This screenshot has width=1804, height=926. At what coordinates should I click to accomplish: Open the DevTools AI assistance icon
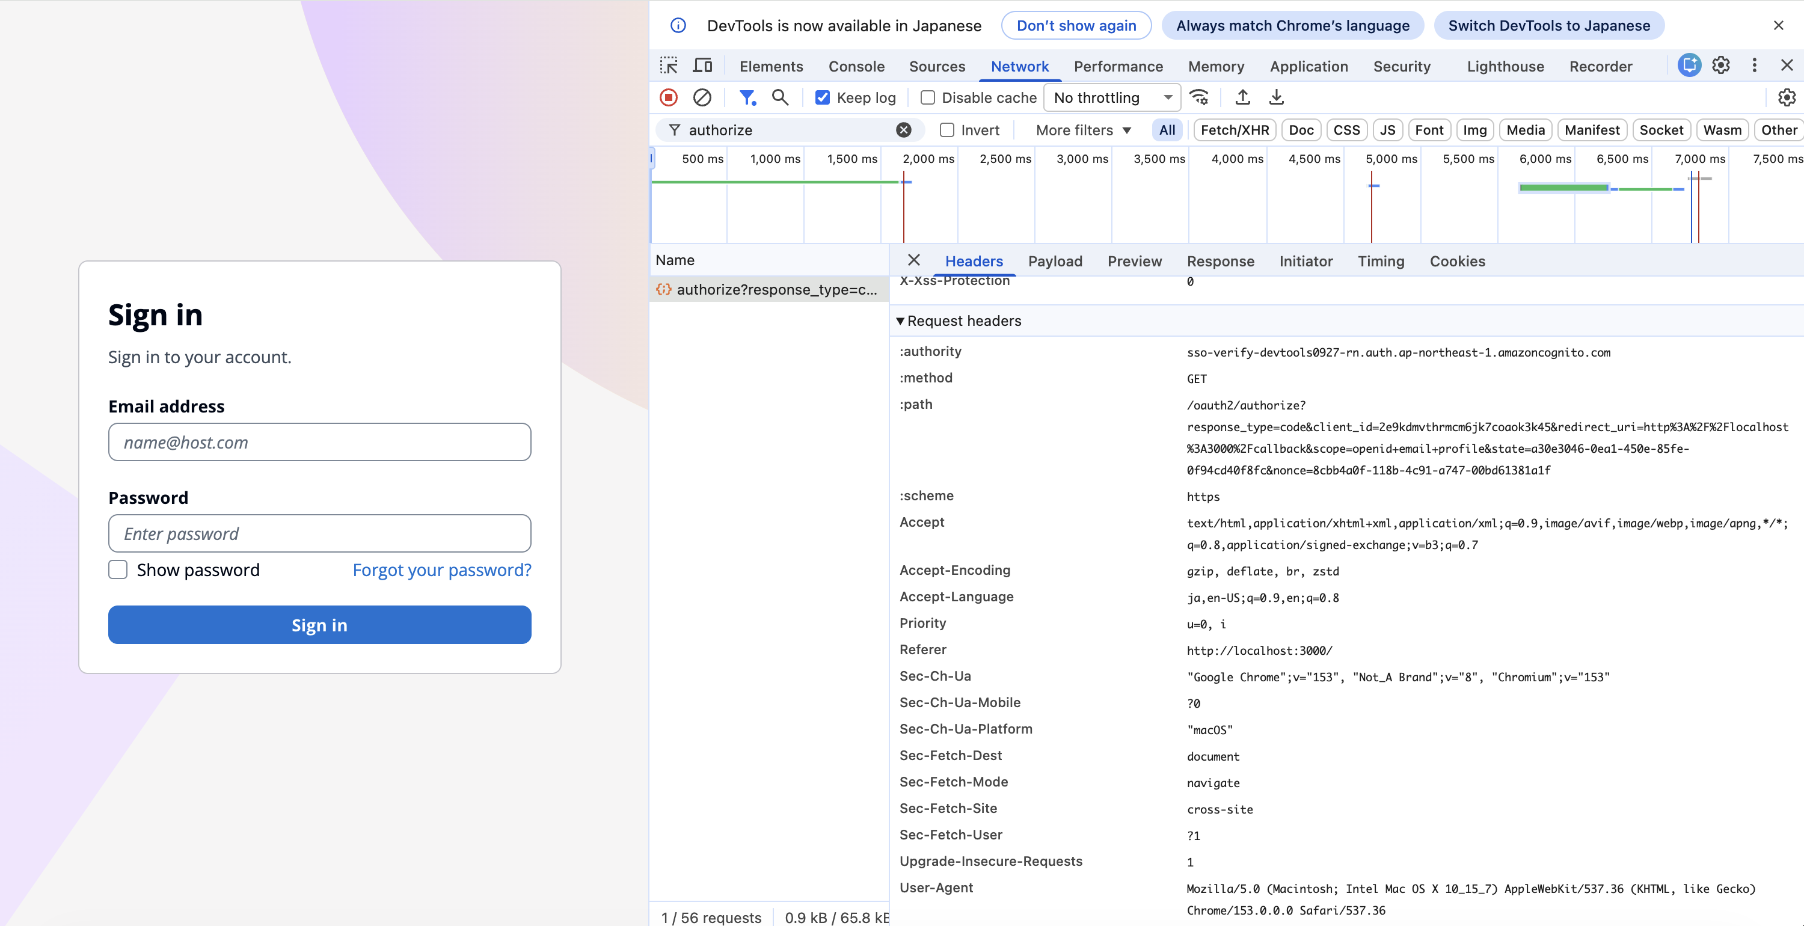(x=1689, y=65)
